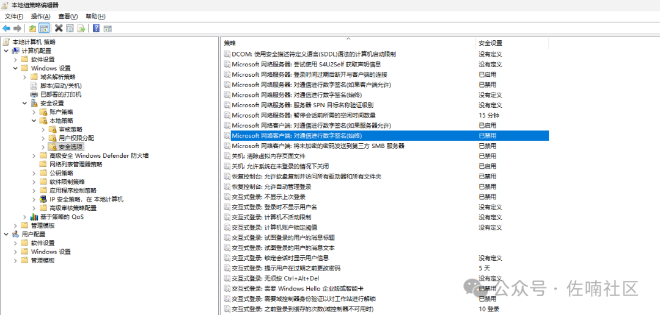This screenshot has width=660, height=315.
Task: Expand the 账户策略 node
Action: pyautogui.click(x=34, y=112)
